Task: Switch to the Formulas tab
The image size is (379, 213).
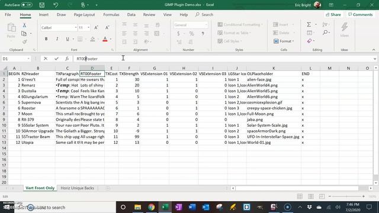Action: pyautogui.click(x=111, y=15)
